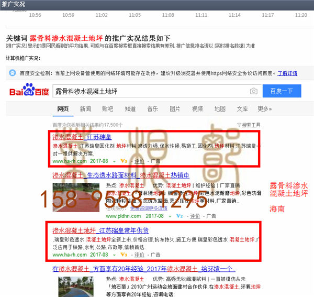Click the 百度为您找到相关结果约17,500个 text
Viewport: 314px width, 297px height.
coord(87,125)
